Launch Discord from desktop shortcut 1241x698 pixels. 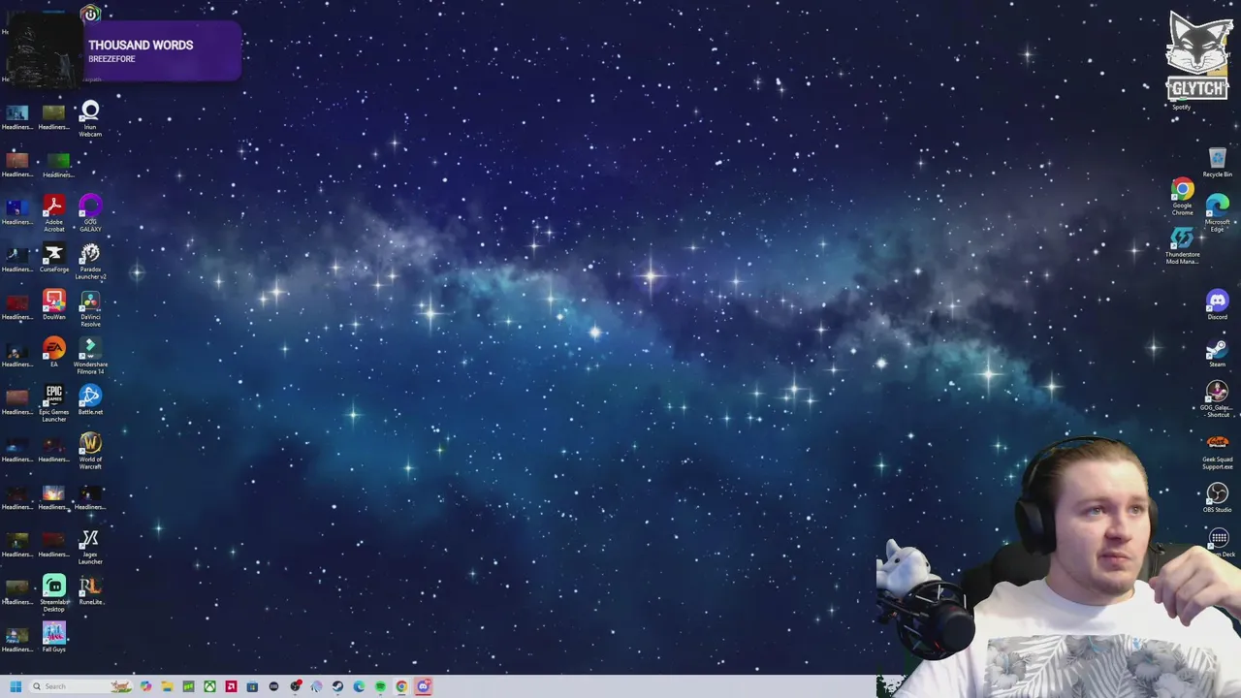(x=1217, y=305)
